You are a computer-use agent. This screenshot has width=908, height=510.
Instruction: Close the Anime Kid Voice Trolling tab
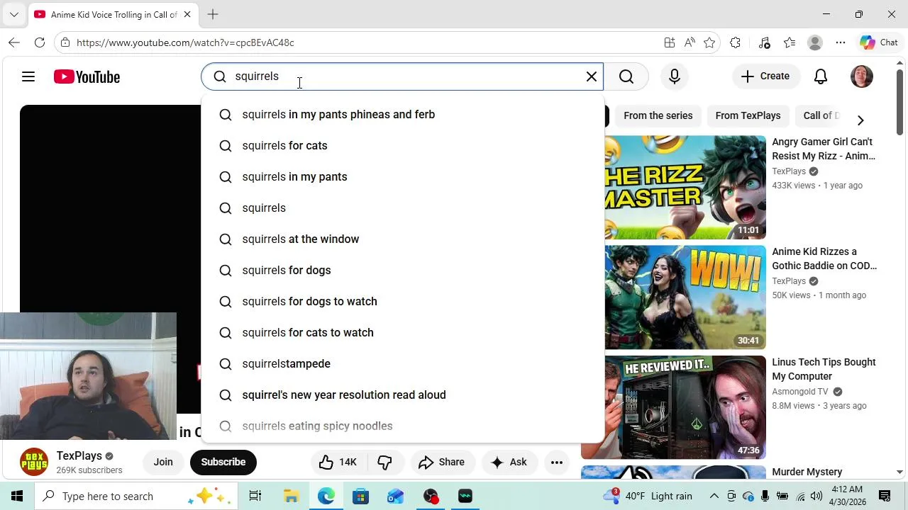click(187, 14)
